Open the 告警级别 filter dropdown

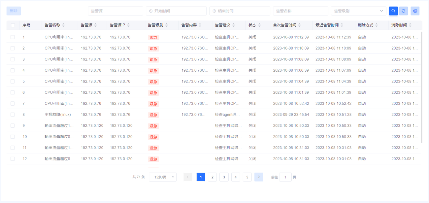(x=358, y=11)
